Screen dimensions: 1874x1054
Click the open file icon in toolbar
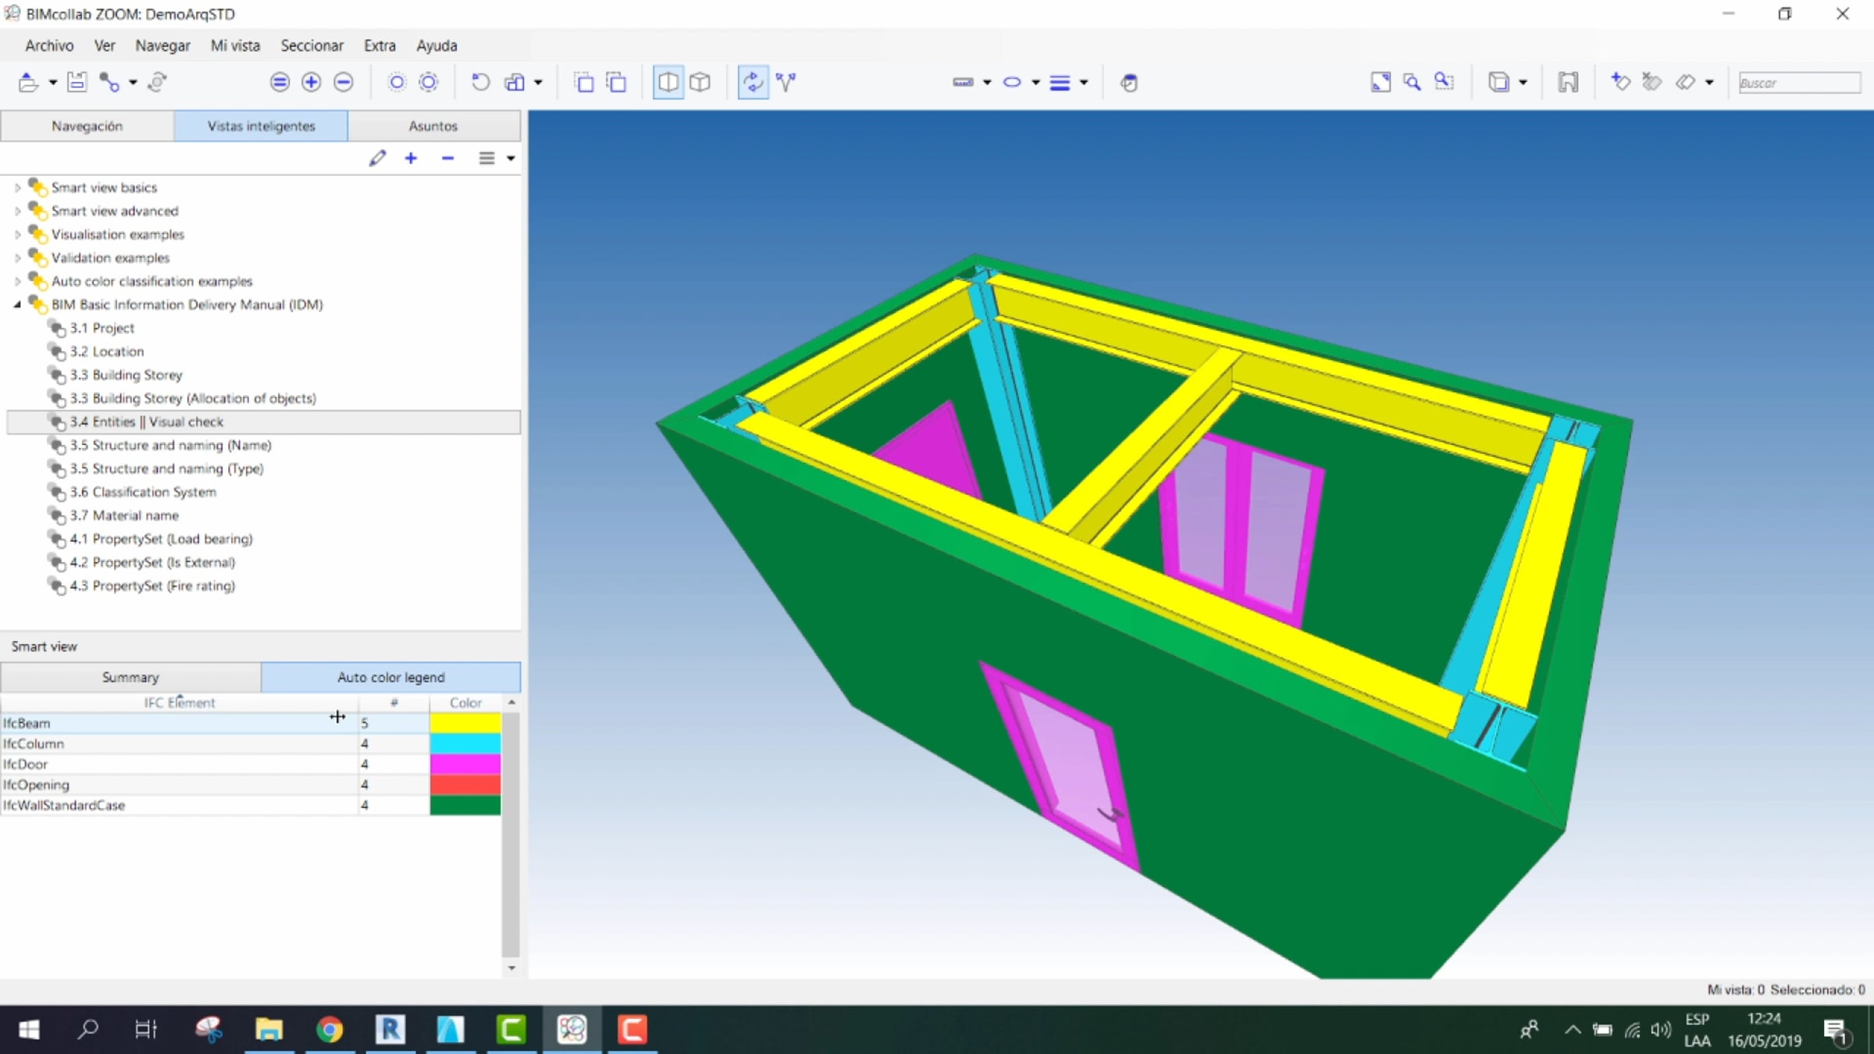[28, 82]
